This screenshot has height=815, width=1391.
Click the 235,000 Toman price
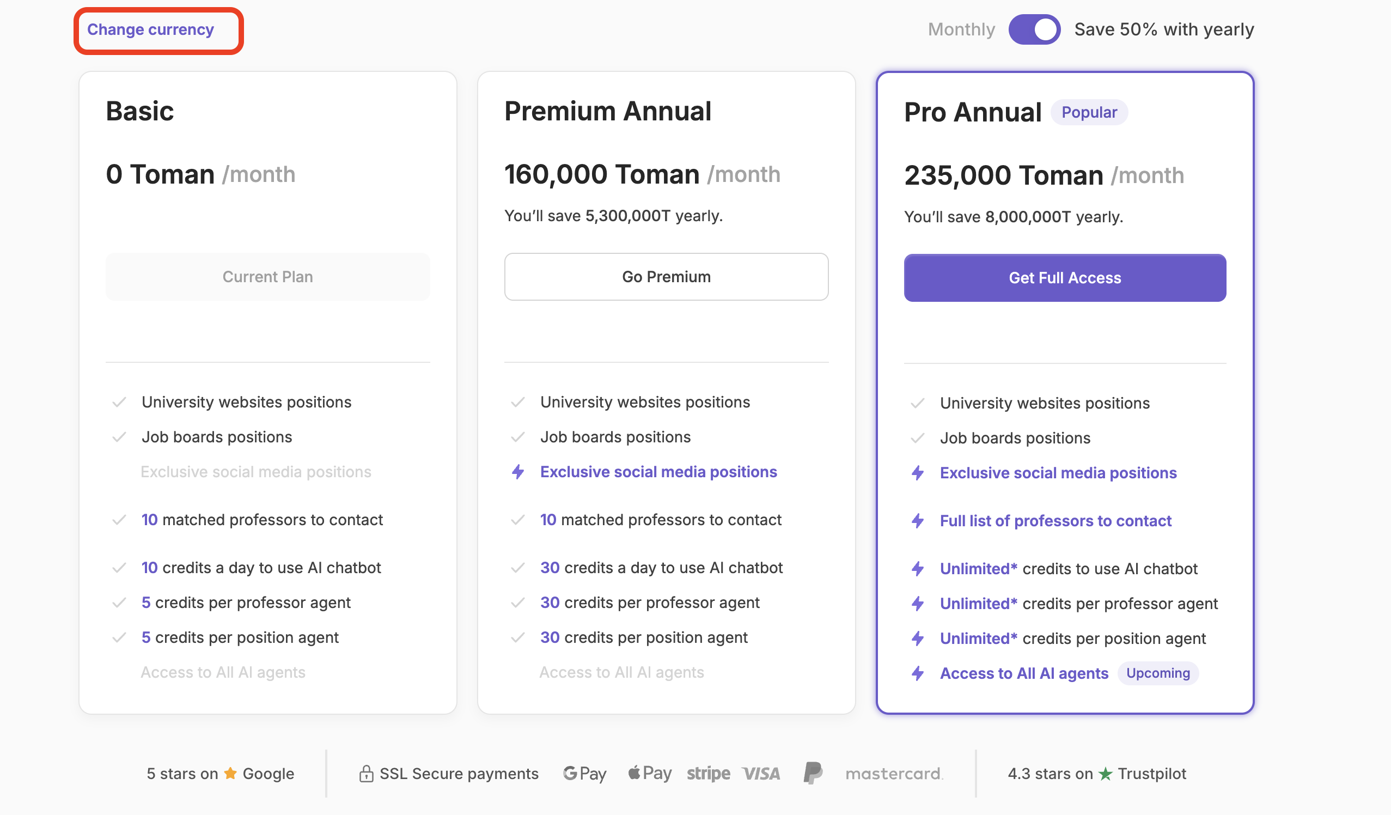point(1004,175)
